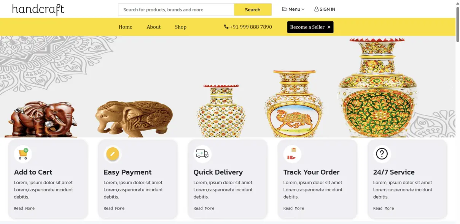460x224 pixels.
Task: Click Read More under Add to Cart
Action: pos(24,208)
